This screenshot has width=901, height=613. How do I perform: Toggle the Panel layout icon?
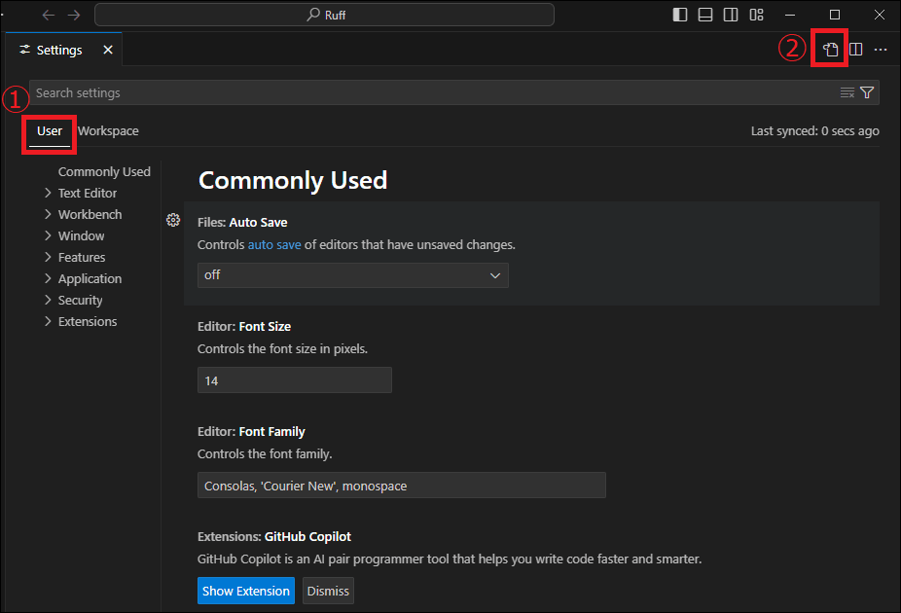[x=705, y=15]
